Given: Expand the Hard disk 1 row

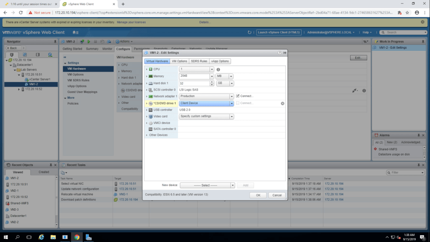Looking at the screenshot, I should 147,83.
